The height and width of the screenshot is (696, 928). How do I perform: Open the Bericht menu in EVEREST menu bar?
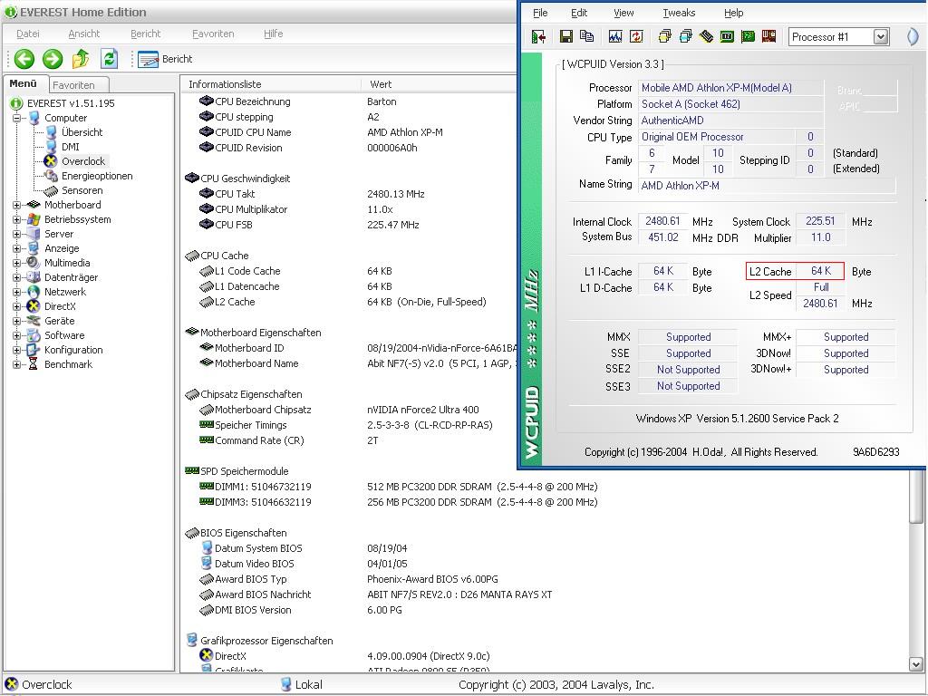pyautogui.click(x=146, y=34)
